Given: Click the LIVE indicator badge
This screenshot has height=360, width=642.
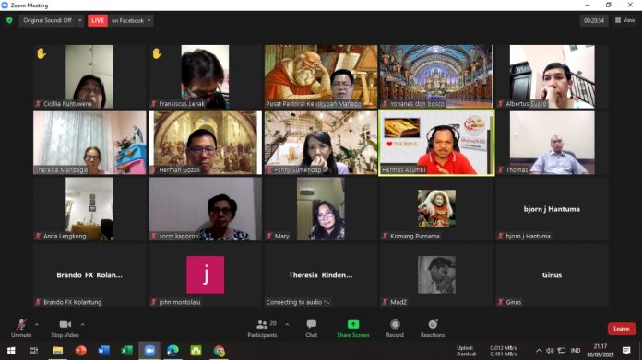Looking at the screenshot, I should [98, 20].
